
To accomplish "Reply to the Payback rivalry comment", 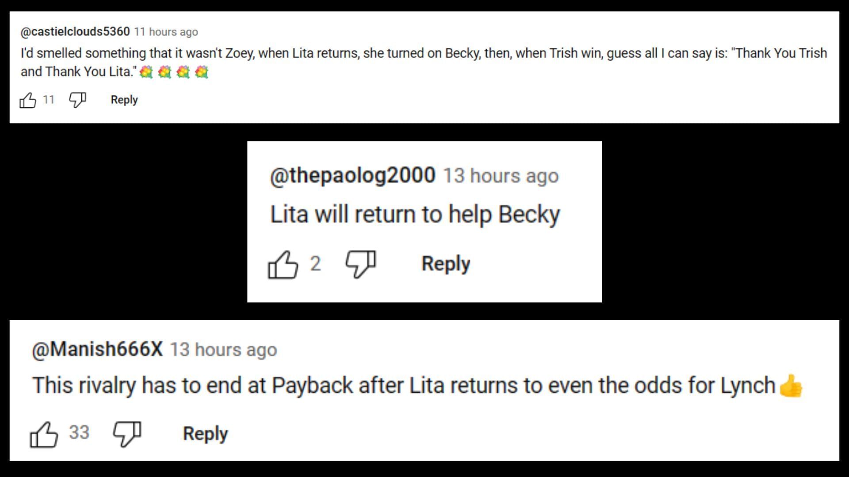I will 206,434.
